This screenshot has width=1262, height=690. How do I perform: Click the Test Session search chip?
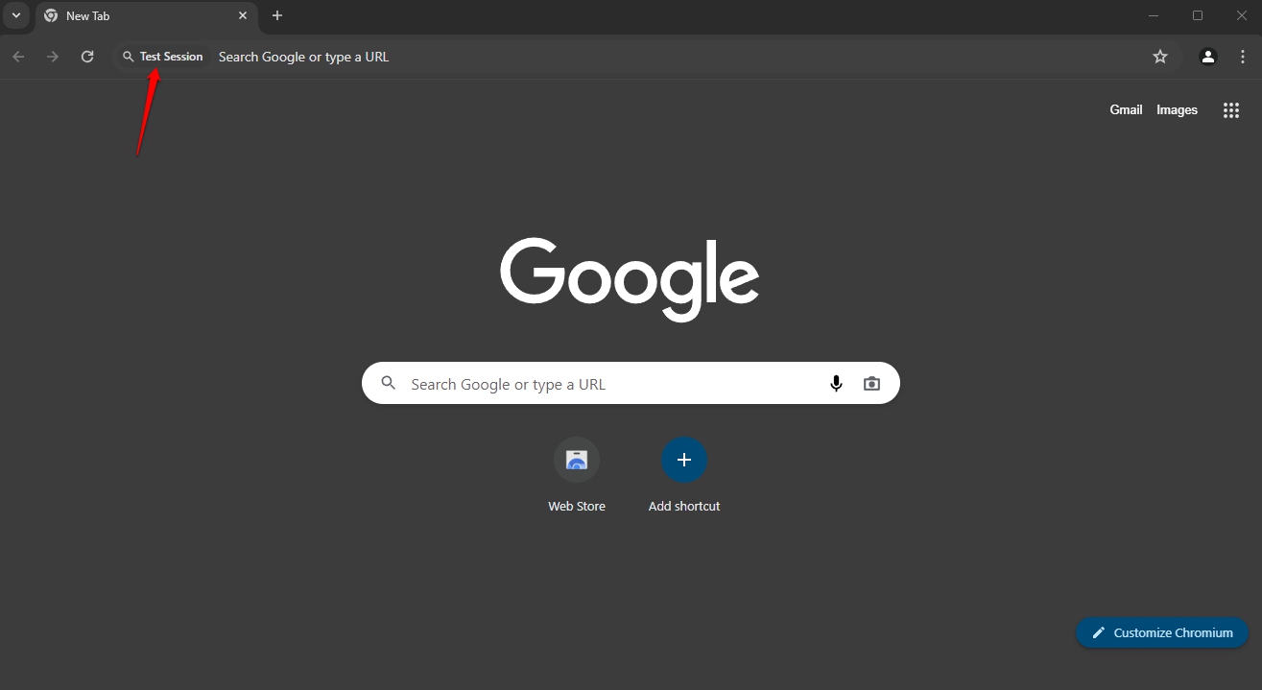pyautogui.click(x=163, y=57)
